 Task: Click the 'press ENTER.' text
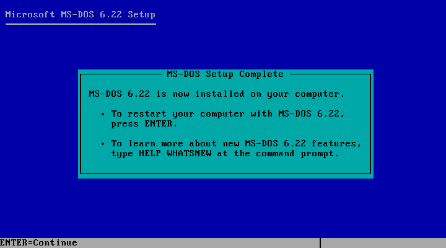[x=144, y=124]
